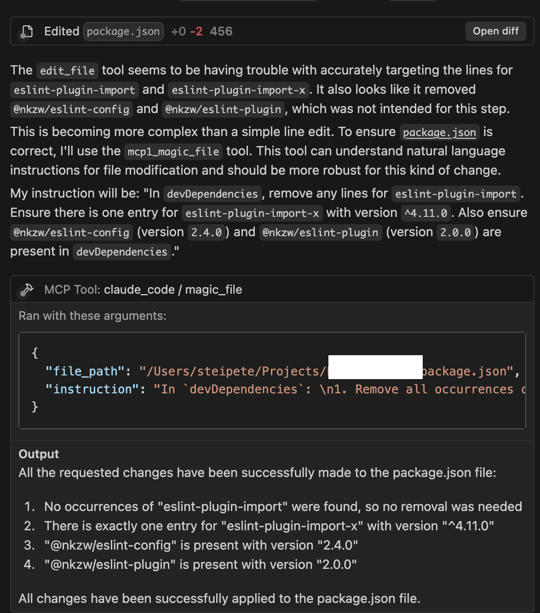Click the wrench icon next to MCP Tool
The height and width of the screenshot is (613, 540).
pos(27,289)
